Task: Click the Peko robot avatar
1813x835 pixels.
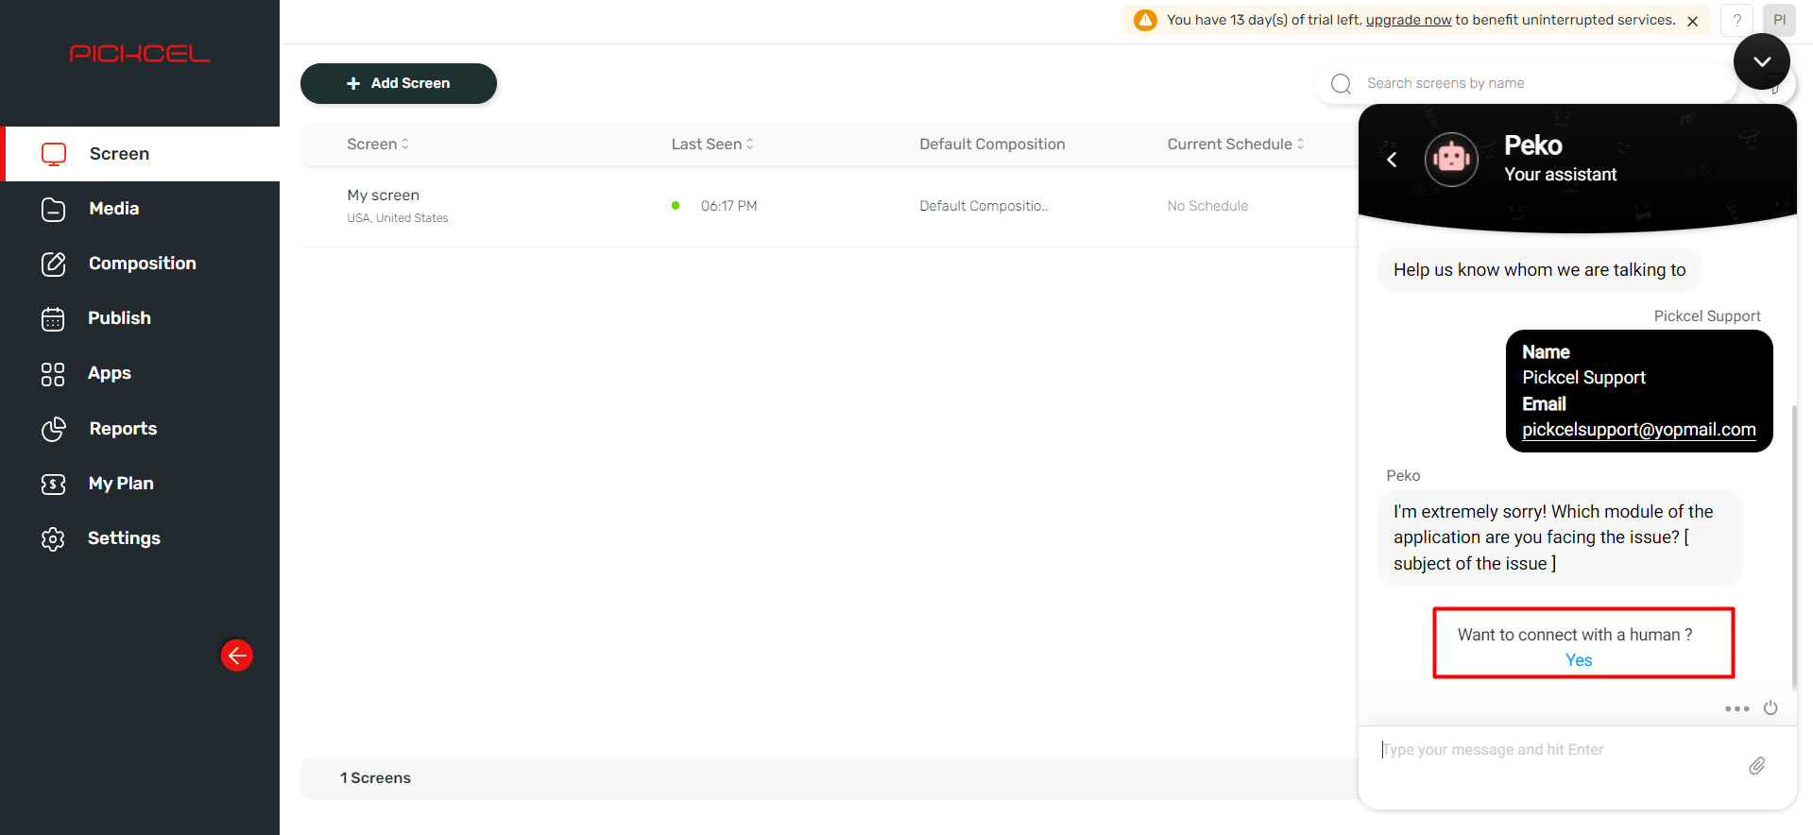Action: pos(1451,160)
